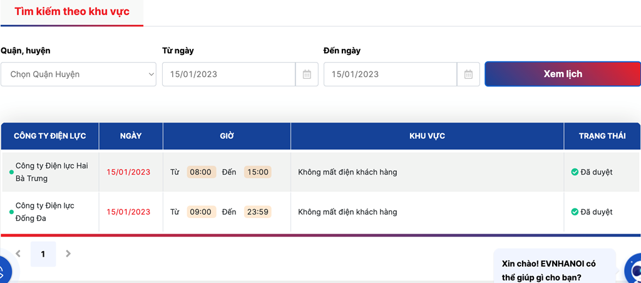Click the green check icon for Đống Đa
Image resolution: width=641 pixels, height=283 pixels.
tap(575, 212)
